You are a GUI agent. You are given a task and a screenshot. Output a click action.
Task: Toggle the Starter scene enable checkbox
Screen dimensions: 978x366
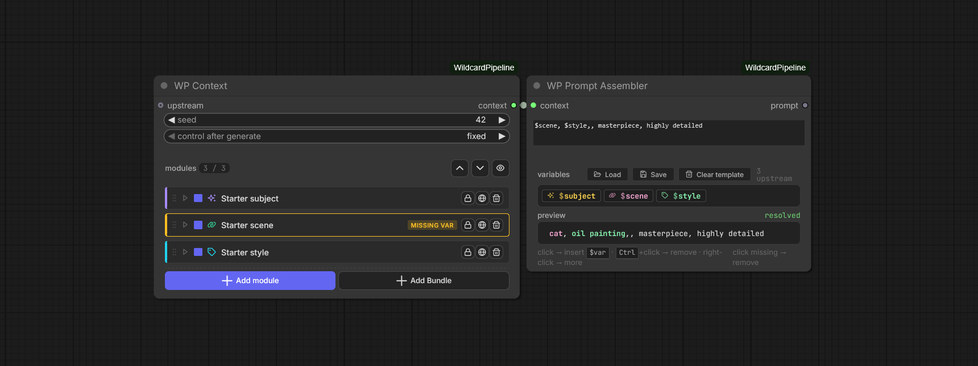tap(198, 225)
